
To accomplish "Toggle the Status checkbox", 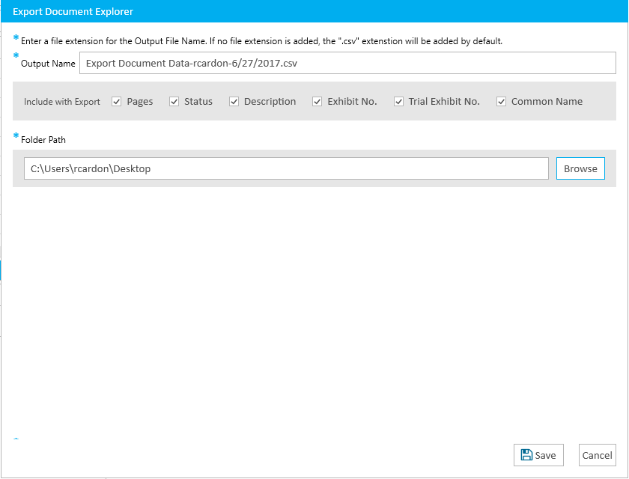I will click(174, 102).
